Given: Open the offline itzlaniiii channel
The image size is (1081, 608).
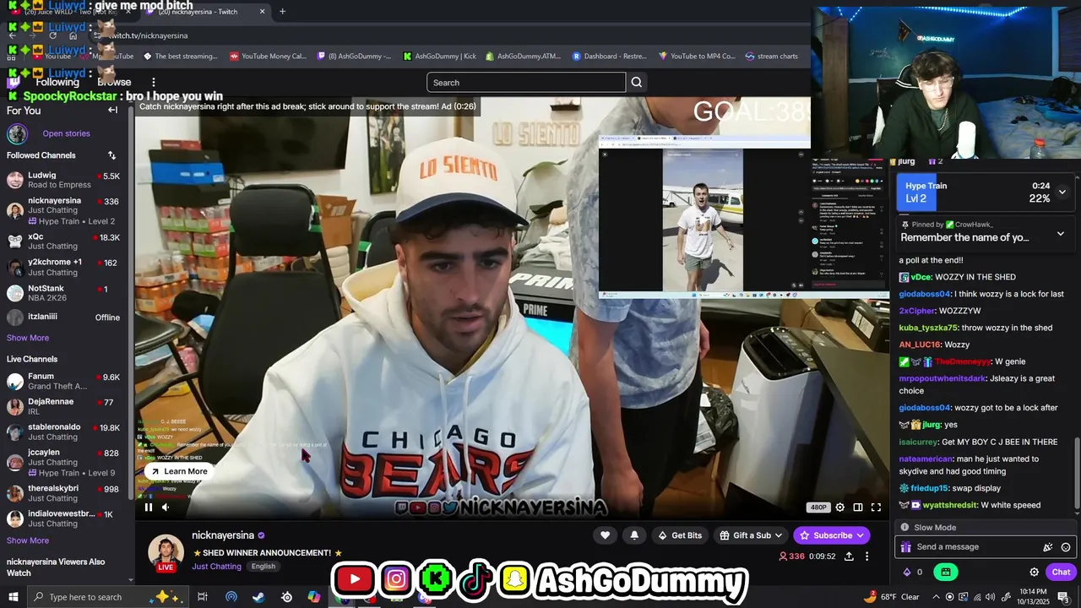Looking at the screenshot, I should click(x=63, y=317).
